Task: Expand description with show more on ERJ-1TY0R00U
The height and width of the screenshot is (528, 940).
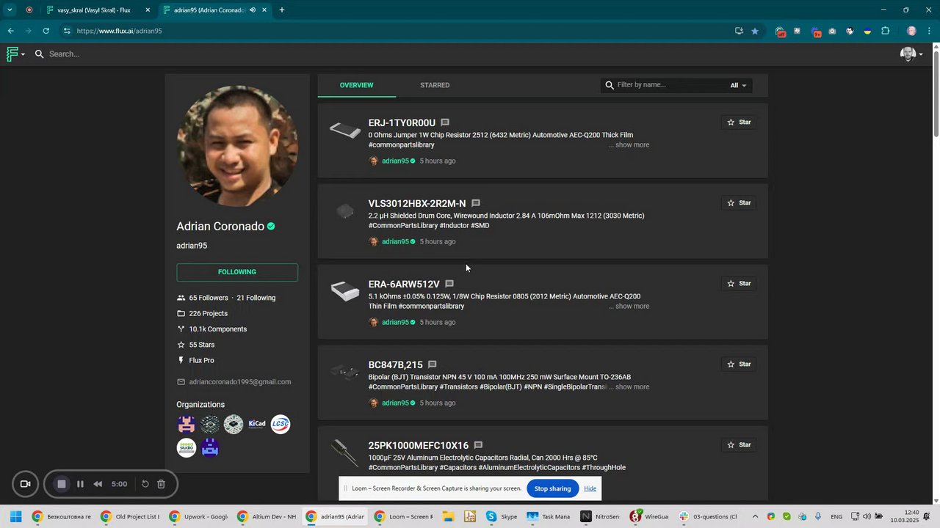Action: 632,145
